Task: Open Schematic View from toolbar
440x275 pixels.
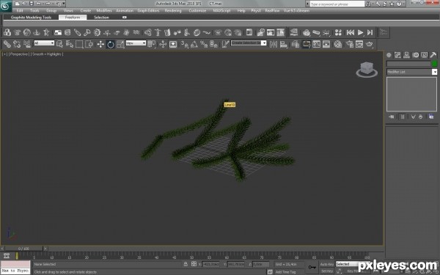Action: pyautogui.click(x=326, y=44)
